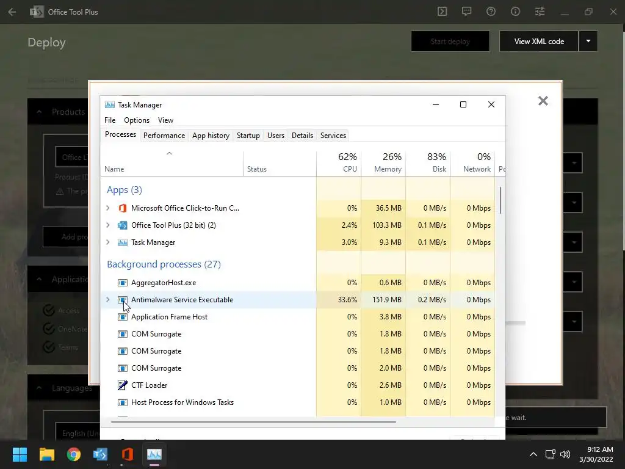Open the settings sliders icon in header
Screen dimensions: 625x469
540,12
